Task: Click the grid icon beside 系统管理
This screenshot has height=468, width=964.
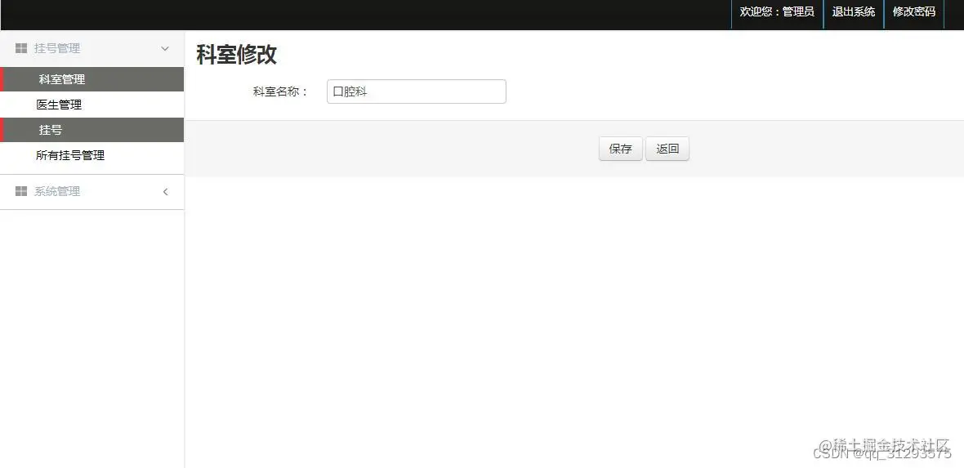Action: point(21,191)
